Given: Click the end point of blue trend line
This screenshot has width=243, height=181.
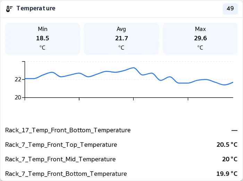Looking at the screenshot, I should [233, 83].
